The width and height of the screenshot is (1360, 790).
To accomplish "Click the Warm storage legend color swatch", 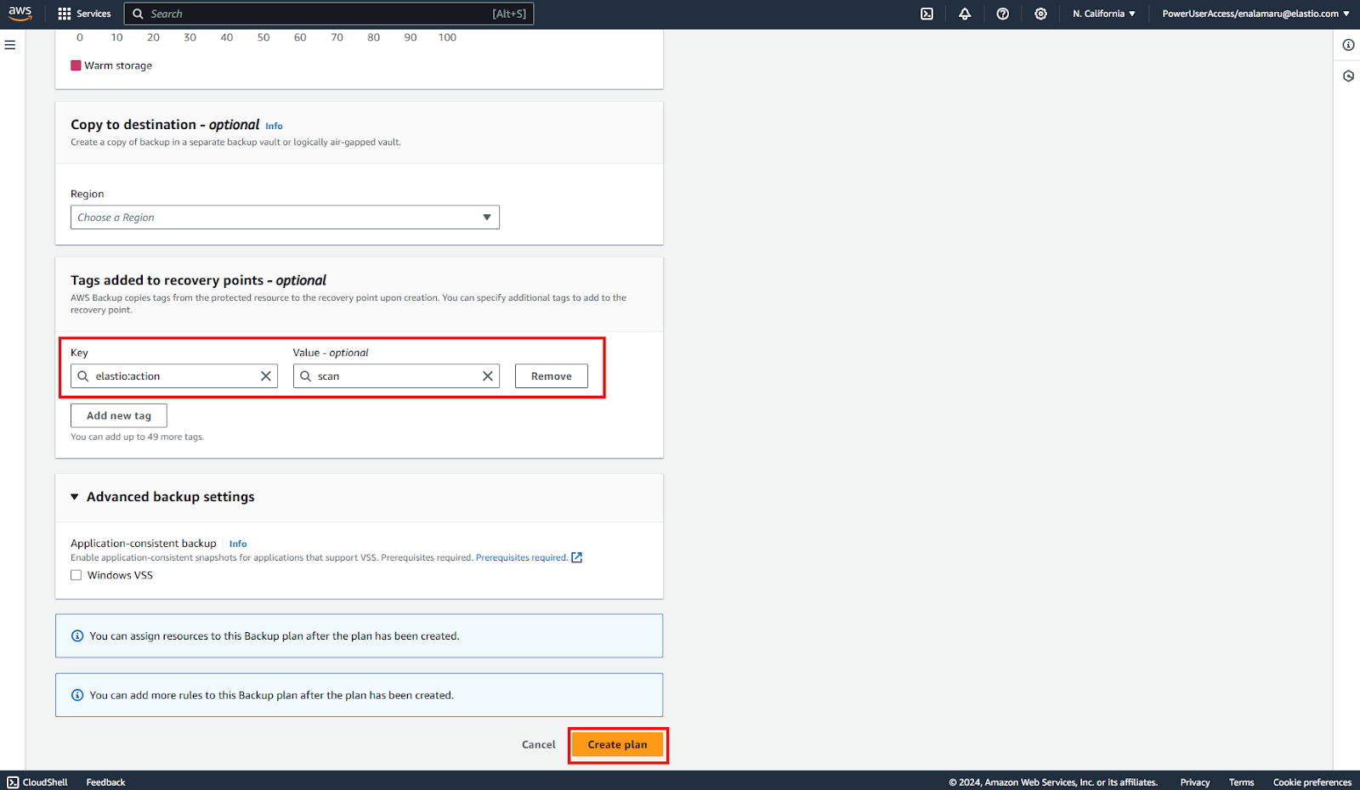I will coord(76,65).
